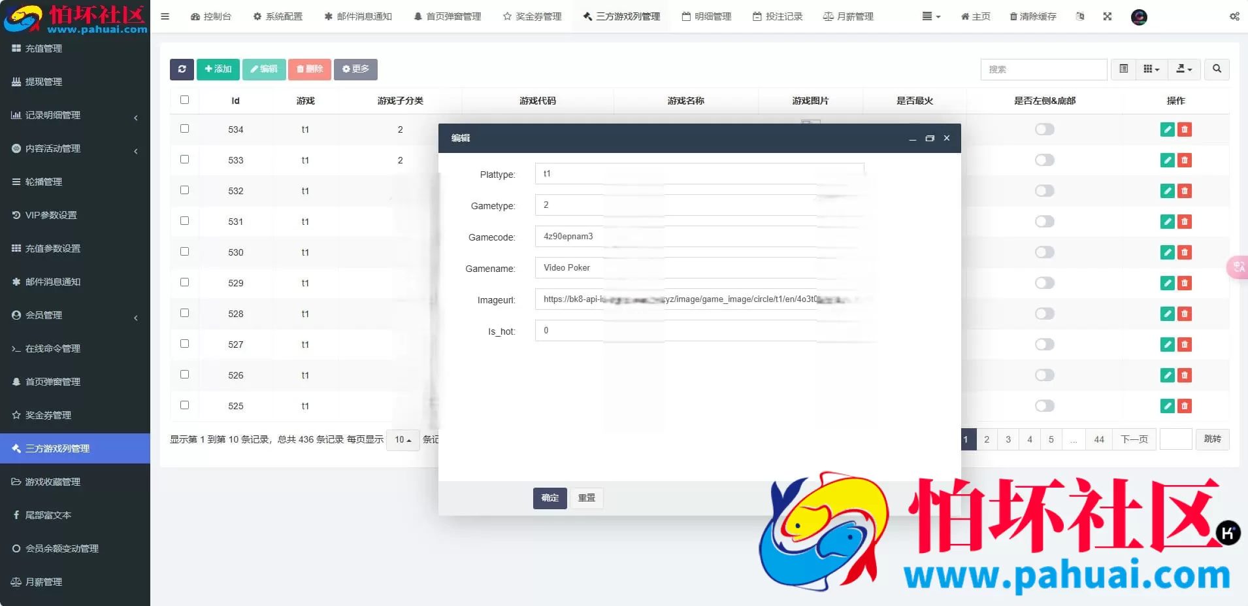Select all rows with the header checkbox
Screen dimensions: 1248x606
click(x=184, y=99)
